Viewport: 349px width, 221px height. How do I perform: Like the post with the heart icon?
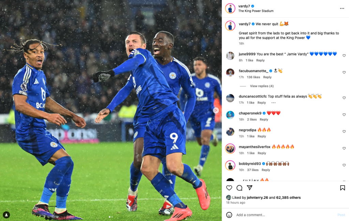[229, 188]
